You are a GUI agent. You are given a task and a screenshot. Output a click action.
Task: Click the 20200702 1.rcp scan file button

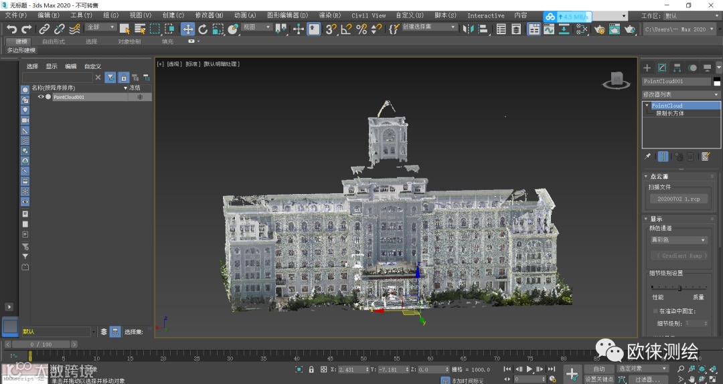[x=679, y=199]
